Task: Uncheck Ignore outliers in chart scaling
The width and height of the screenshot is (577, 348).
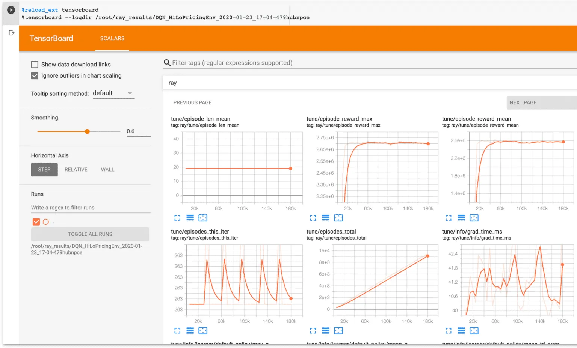Action: coord(35,75)
